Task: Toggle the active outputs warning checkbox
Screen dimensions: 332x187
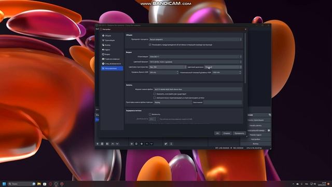Action: point(150,45)
